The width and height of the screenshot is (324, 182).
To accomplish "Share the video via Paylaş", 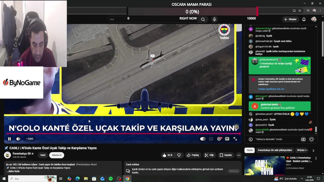I will [x=193, y=155].
